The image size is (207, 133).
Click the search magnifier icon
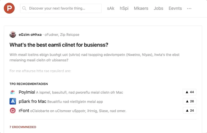click(x=24, y=8)
